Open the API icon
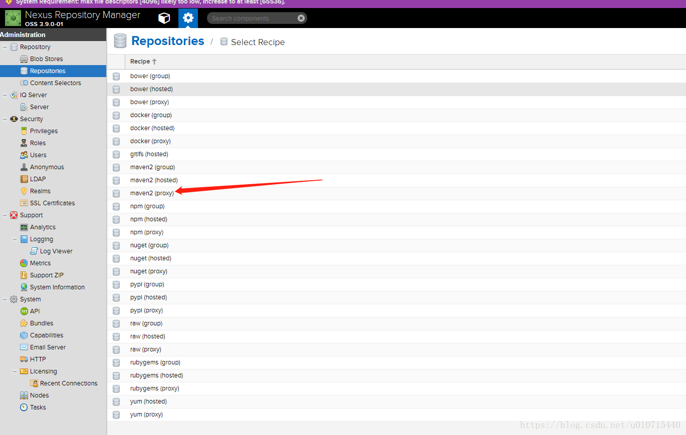The width and height of the screenshot is (686, 435). (24, 311)
